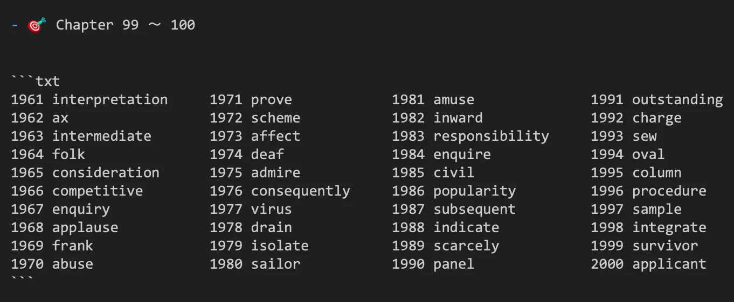Click the word outstanding at 1991
The width and height of the screenshot is (734, 302).
click(677, 100)
